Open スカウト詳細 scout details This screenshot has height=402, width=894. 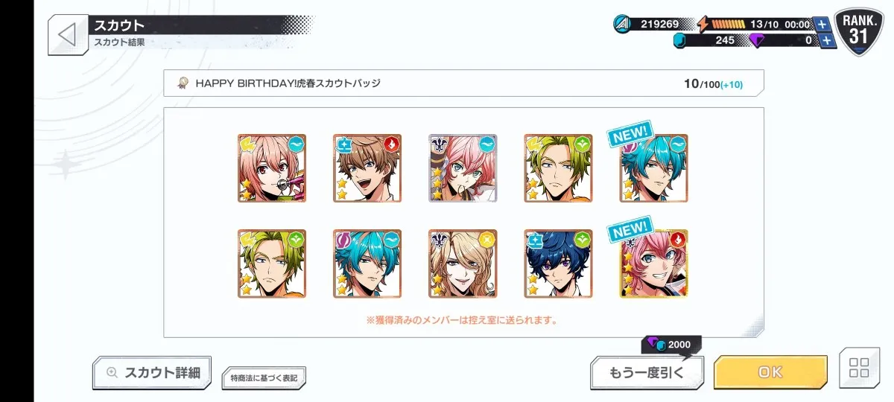[152, 373]
